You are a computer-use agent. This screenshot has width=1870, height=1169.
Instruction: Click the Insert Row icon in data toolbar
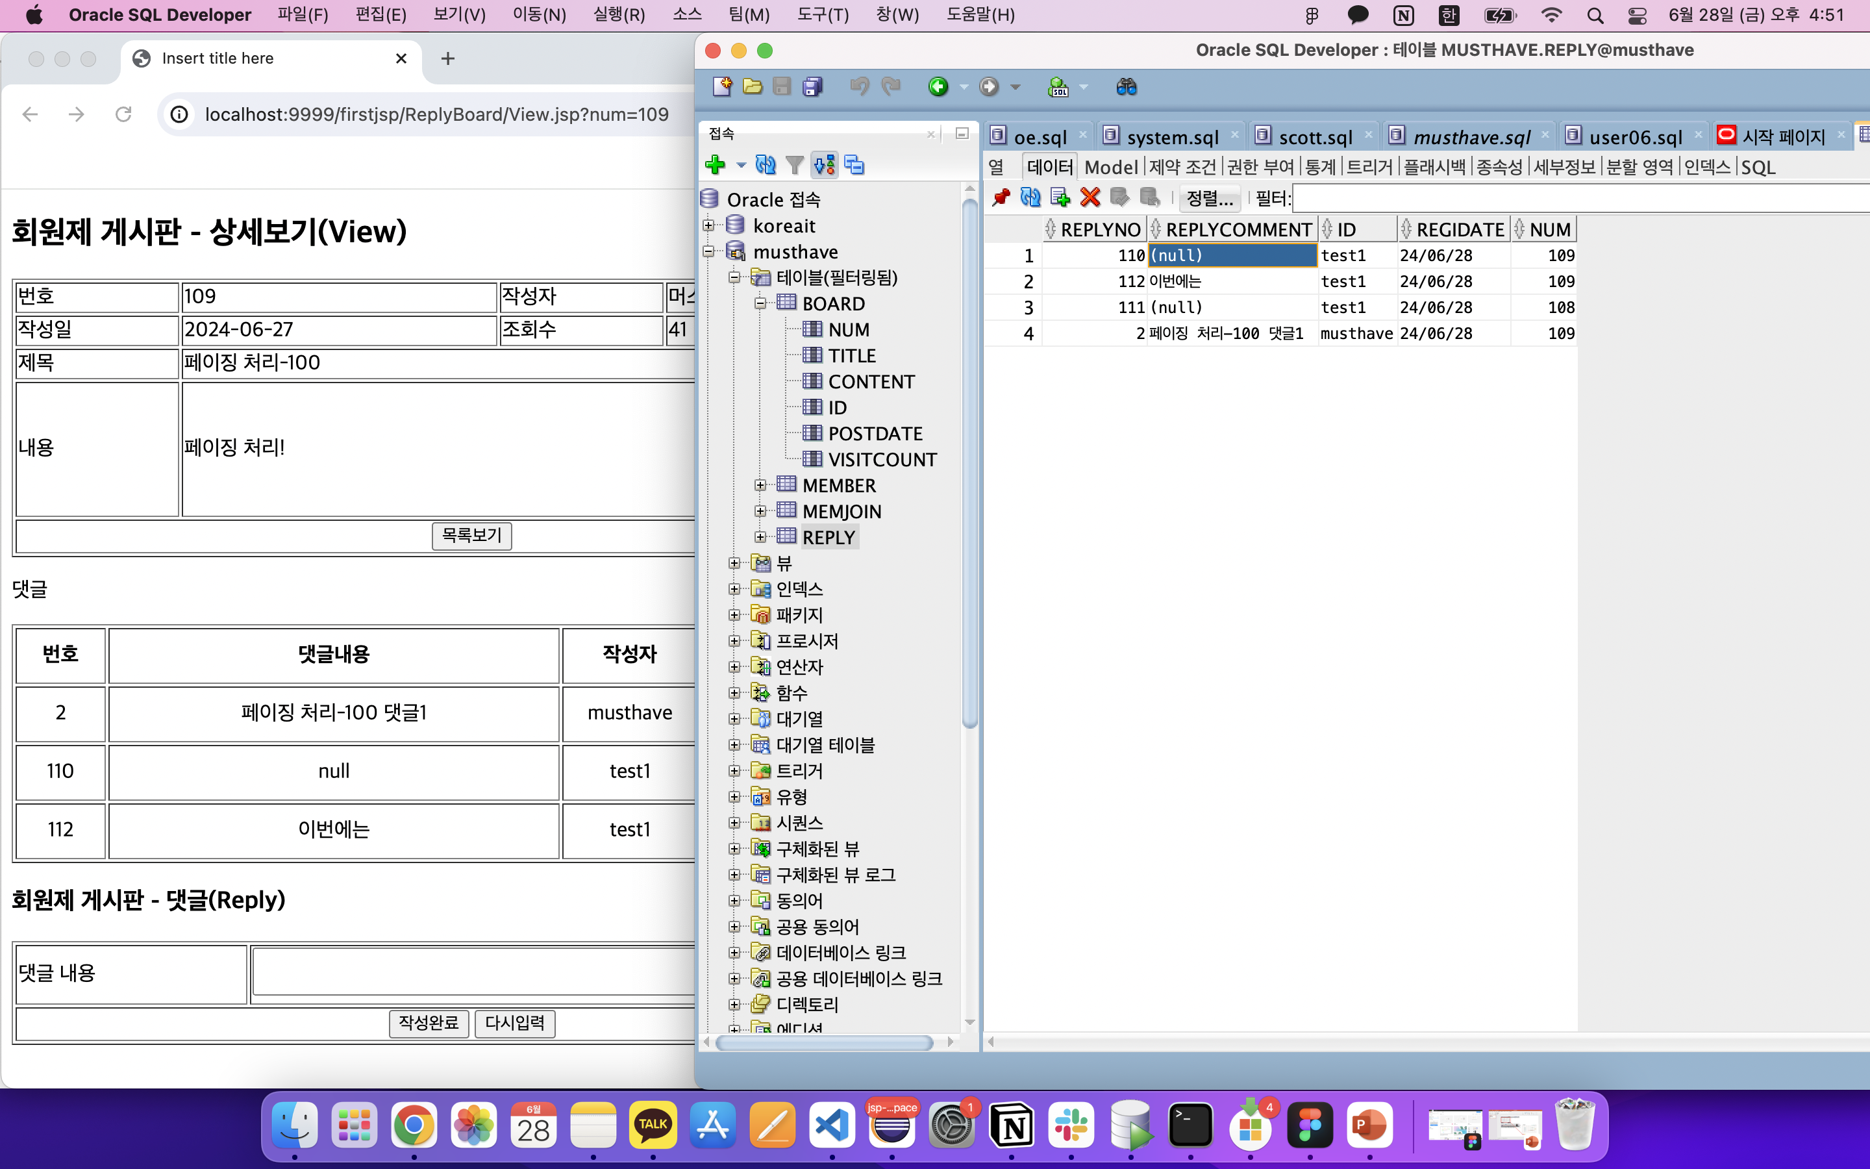pos(1060,198)
